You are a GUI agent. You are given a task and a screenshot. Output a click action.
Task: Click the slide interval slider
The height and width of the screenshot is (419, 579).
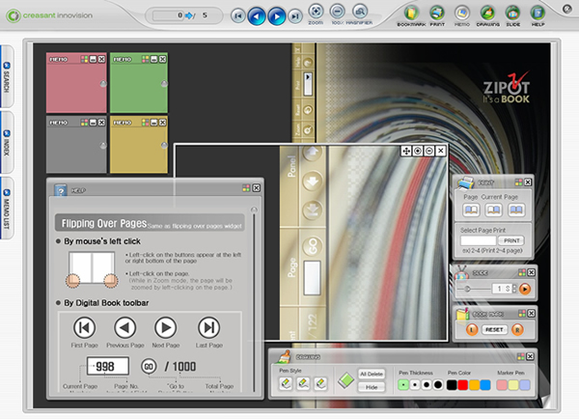[474, 289]
